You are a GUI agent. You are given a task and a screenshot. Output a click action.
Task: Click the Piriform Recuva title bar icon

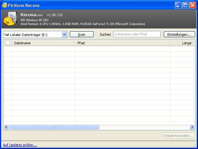point(4,5)
